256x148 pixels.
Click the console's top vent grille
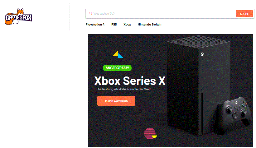click(199, 41)
